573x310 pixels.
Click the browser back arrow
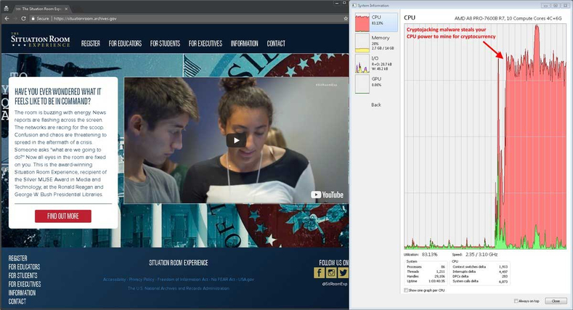pos(7,18)
